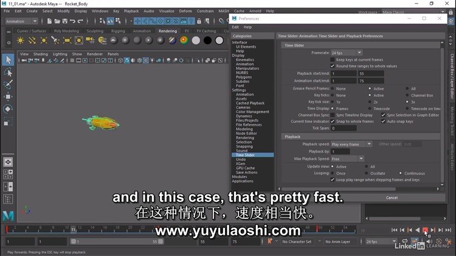The height and width of the screenshot is (256, 456).
Task: Open Preferences window Edit menu
Action: (235, 27)
